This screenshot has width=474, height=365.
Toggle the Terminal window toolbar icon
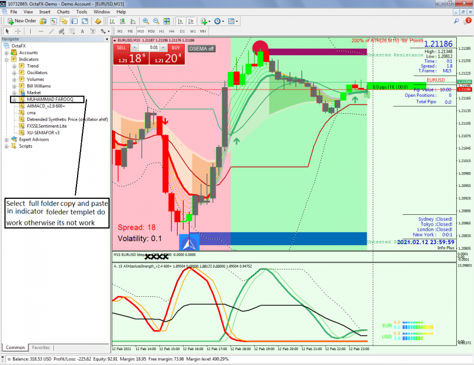[x=75, y=21]
